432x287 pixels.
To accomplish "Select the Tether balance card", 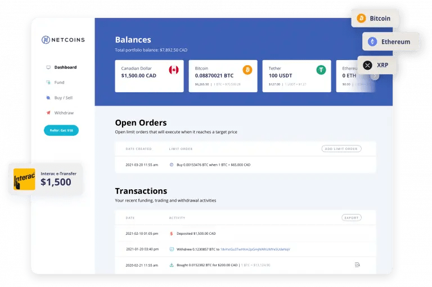I will [297, 76].
